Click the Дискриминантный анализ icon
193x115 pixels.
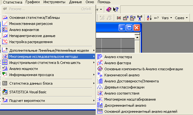[100, 105]
